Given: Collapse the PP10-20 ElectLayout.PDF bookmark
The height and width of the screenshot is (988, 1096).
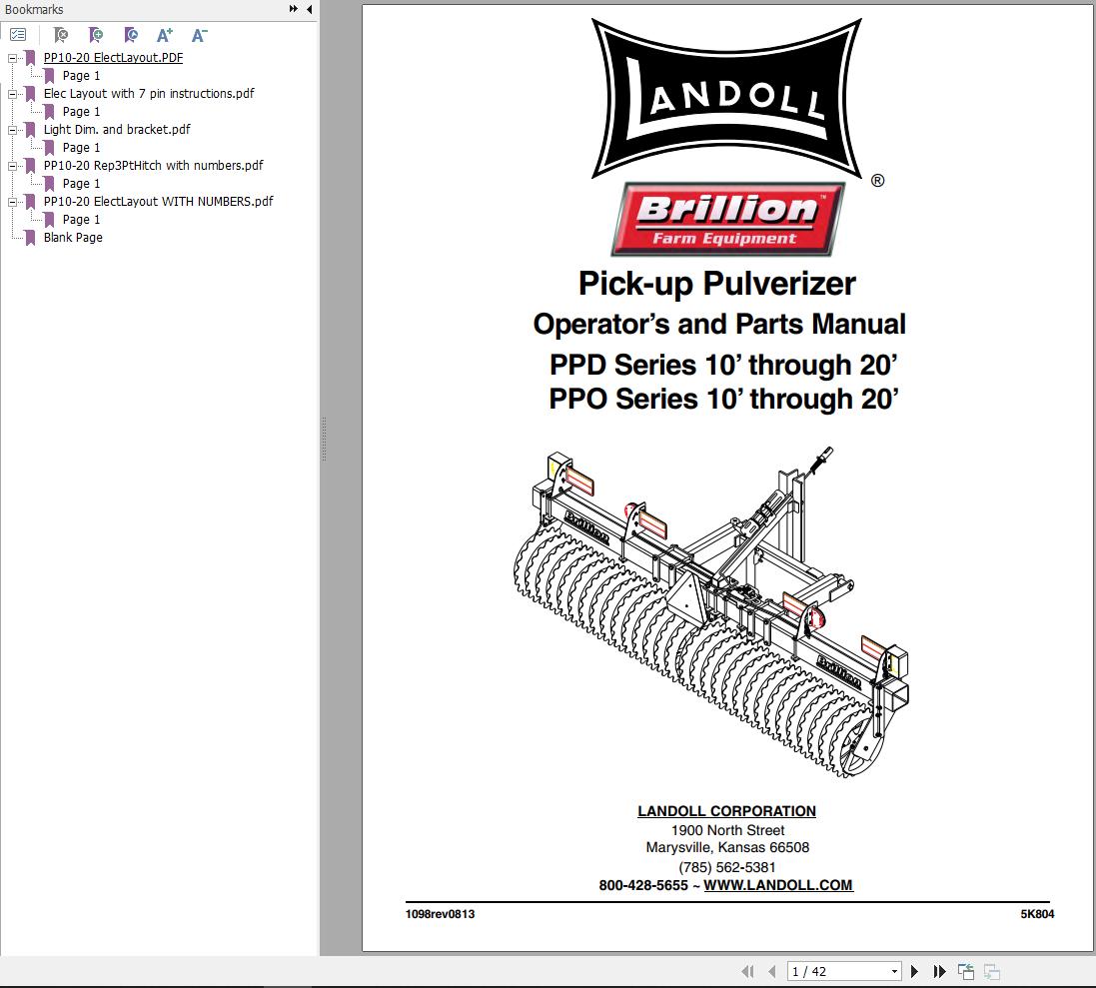Looking at the screenshot, I should coord(12,57).
